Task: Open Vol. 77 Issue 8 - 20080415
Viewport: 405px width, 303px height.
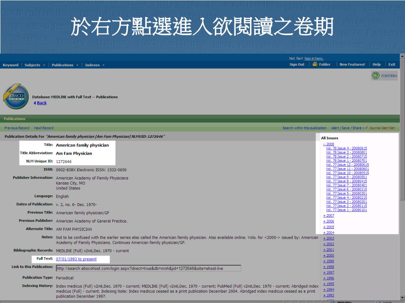Action: (346, 181)
